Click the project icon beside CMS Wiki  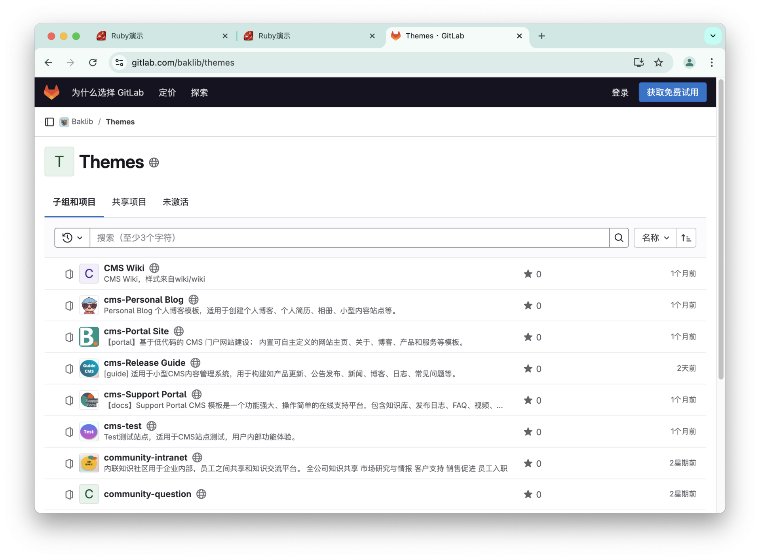(69, 274)
